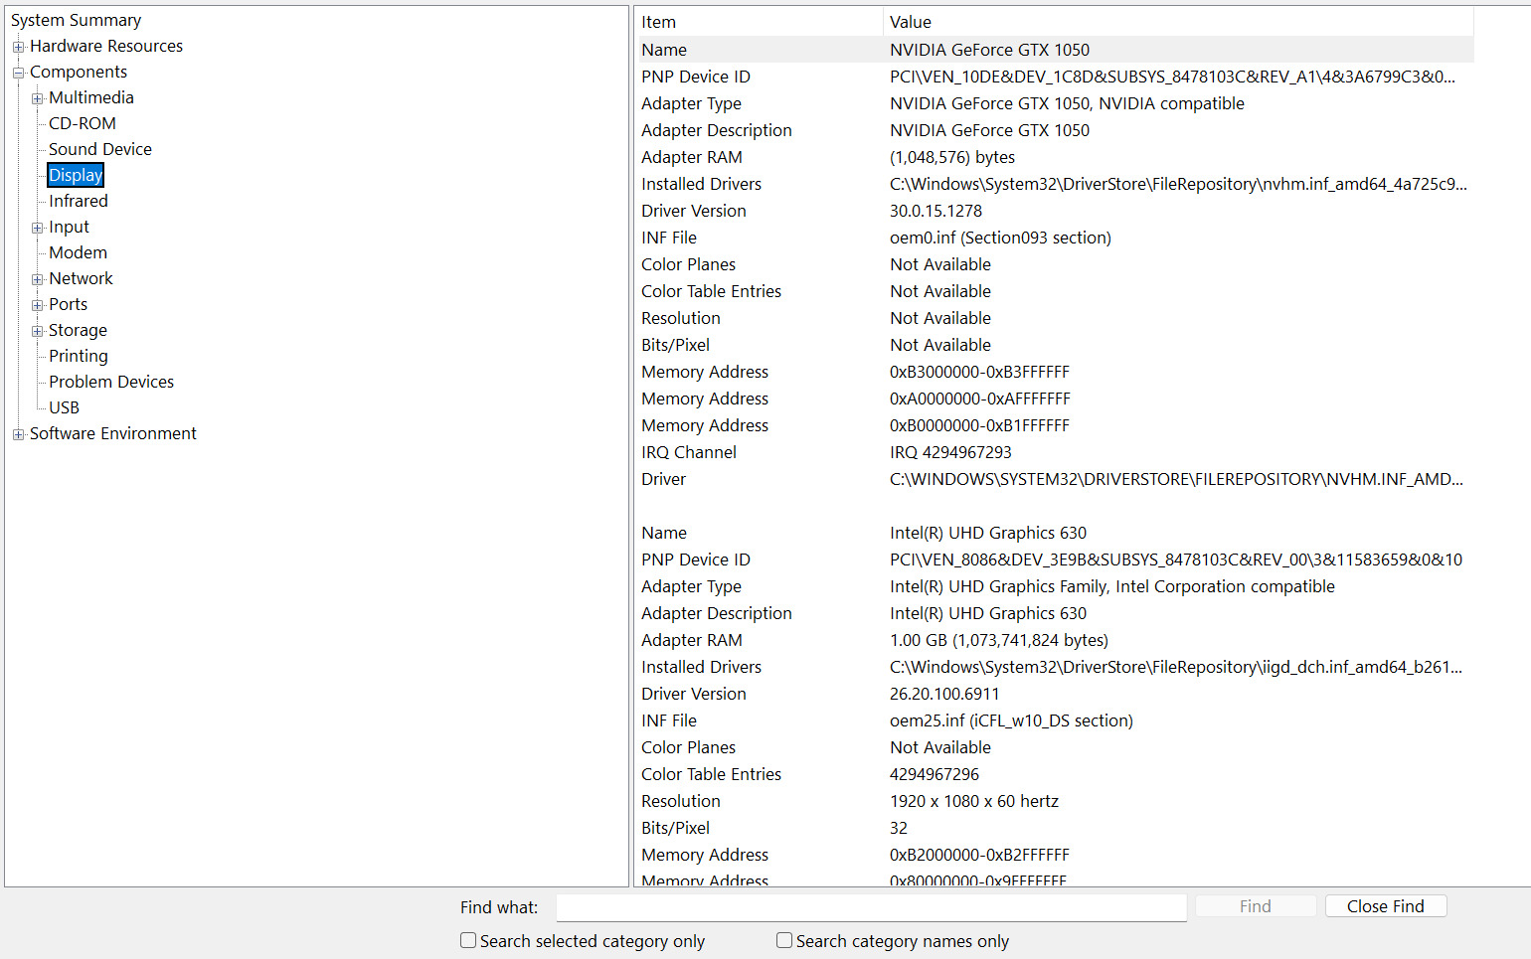Expand the Hardware Resources tree node
Viewport: 1531px width, 959px height.
pos(18,47)
